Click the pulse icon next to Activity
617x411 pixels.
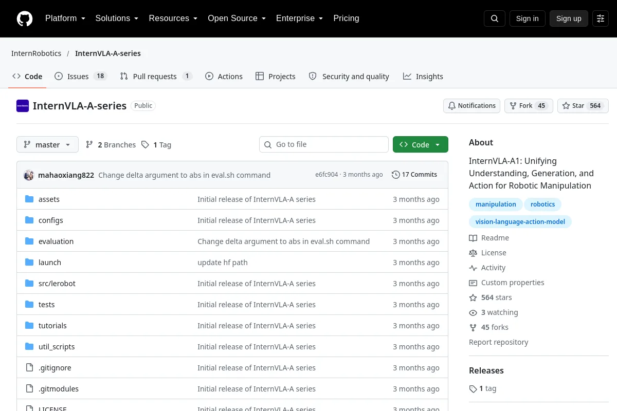pyautogui.click(x=473, y=268)
